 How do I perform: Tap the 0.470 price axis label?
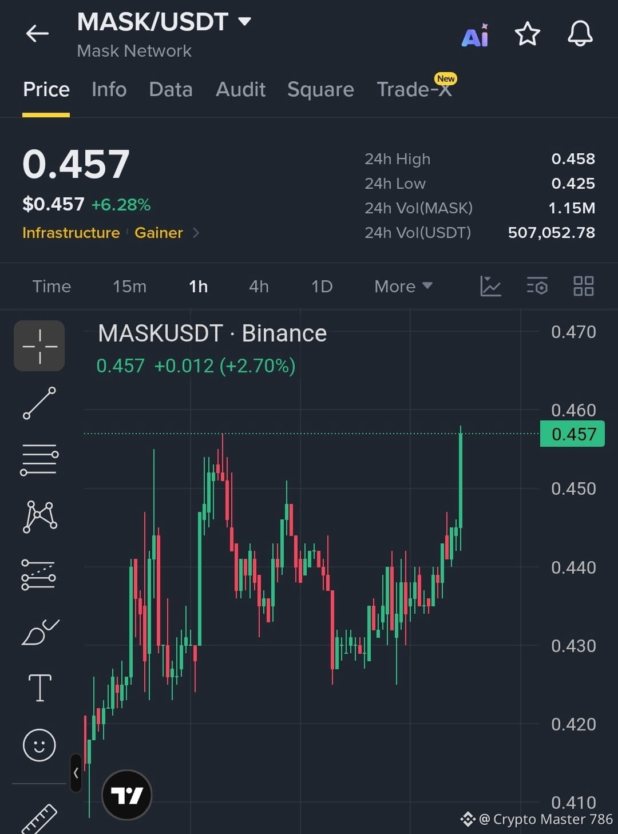(x=573, y=332)
